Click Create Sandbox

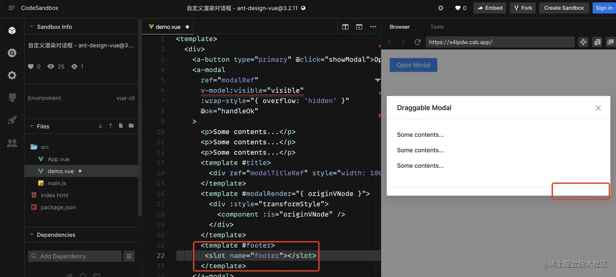click(564, 8)
